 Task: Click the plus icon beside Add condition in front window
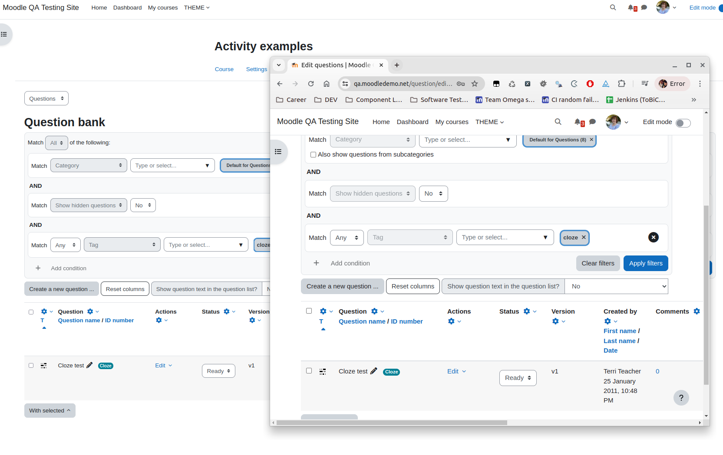[317, 263]
